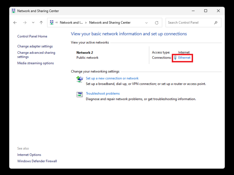Select the Network and Sharing Center breadcrumb

(110, 23)
